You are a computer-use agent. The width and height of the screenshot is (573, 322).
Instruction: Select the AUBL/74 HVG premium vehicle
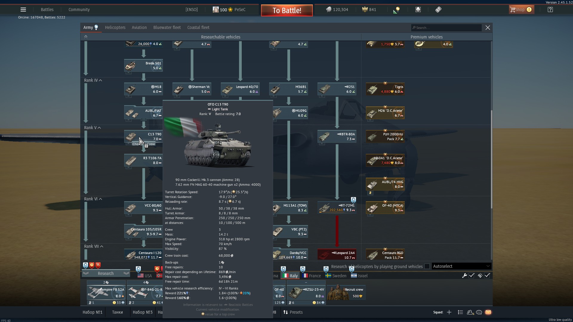tap(385, 184)
